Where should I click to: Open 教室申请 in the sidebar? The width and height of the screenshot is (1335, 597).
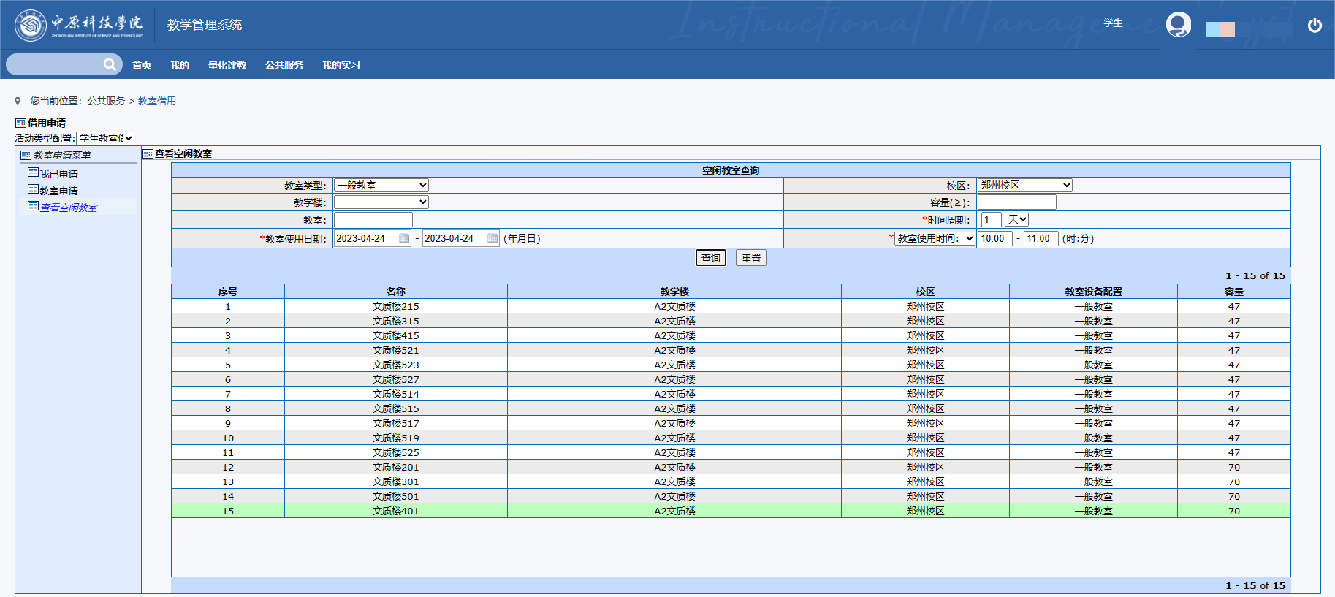58,191
